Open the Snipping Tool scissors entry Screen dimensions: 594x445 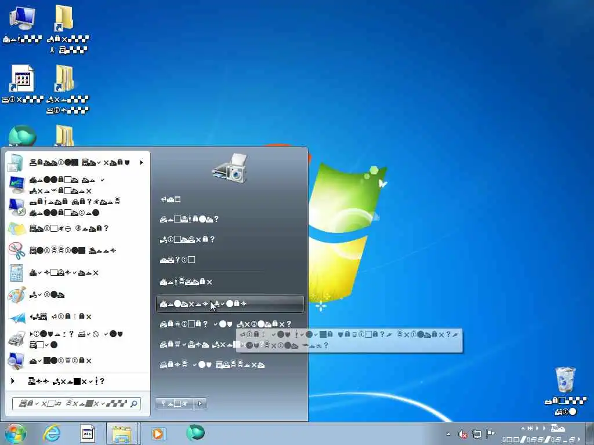coord(78,250)
